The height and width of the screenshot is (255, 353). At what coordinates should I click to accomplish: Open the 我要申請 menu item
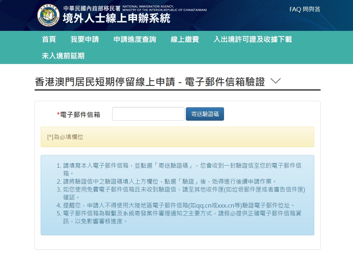[85, 39]
